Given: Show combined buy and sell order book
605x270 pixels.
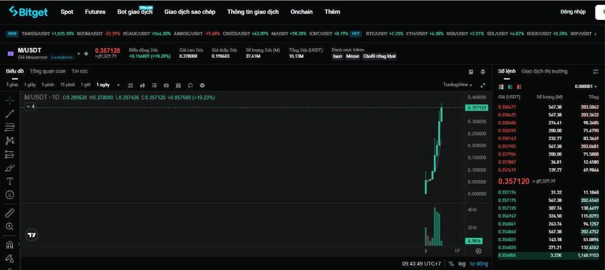Looking at the screenshot, I should (x=501, y=87).
